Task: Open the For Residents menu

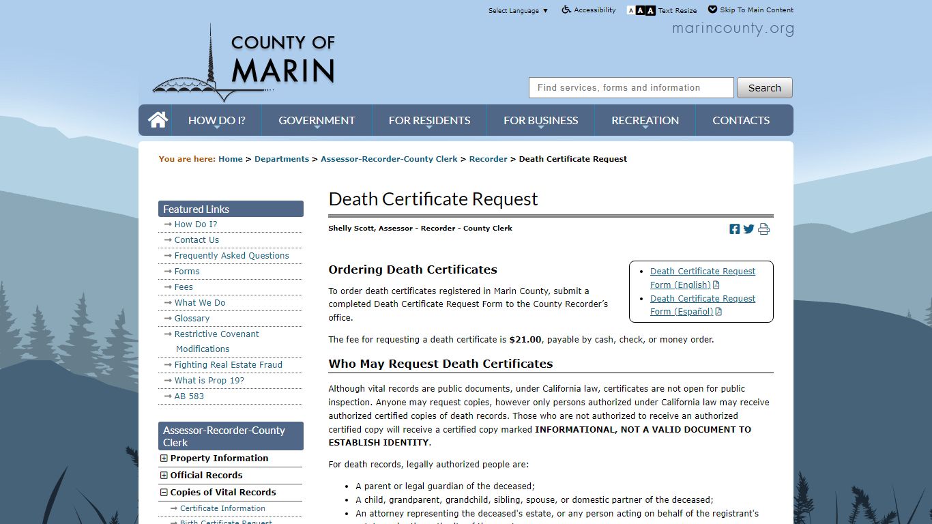Action: point(429,120)
